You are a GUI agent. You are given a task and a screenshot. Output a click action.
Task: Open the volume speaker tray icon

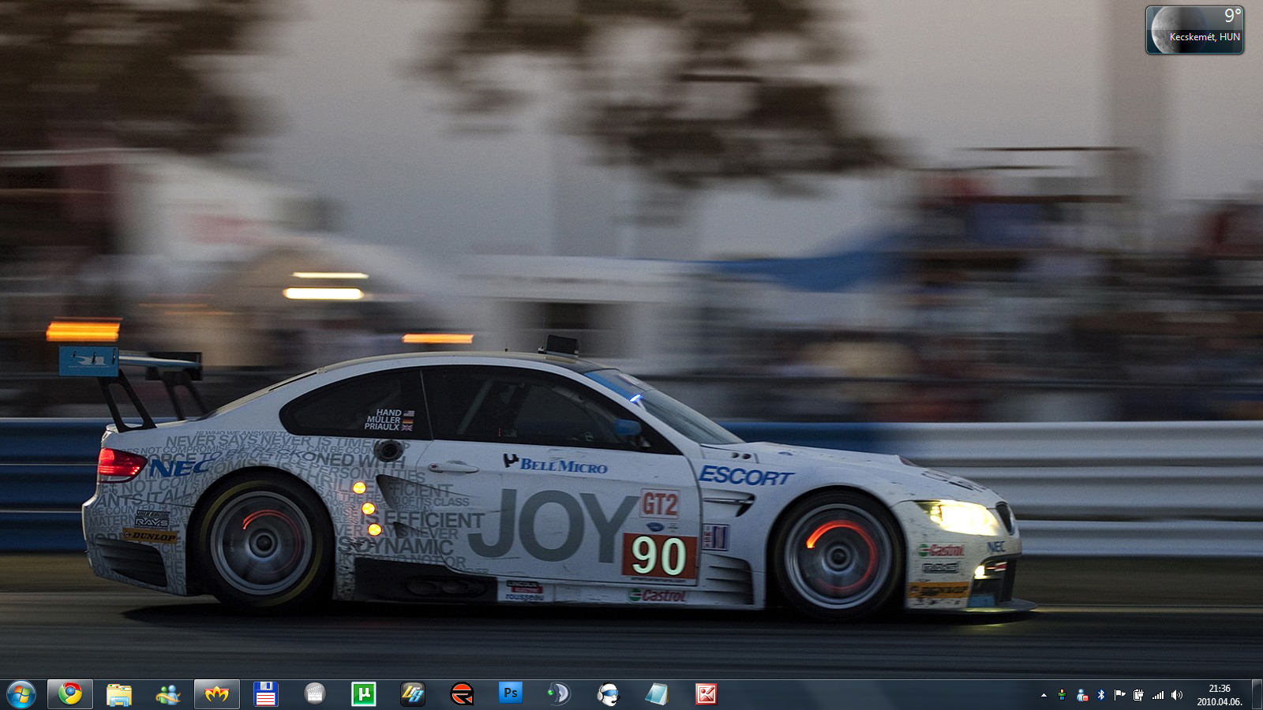(1177, 695)
